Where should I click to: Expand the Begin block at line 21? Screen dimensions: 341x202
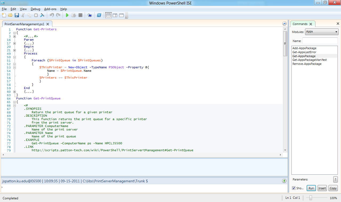pyautogui.click(x=14, y=50)
